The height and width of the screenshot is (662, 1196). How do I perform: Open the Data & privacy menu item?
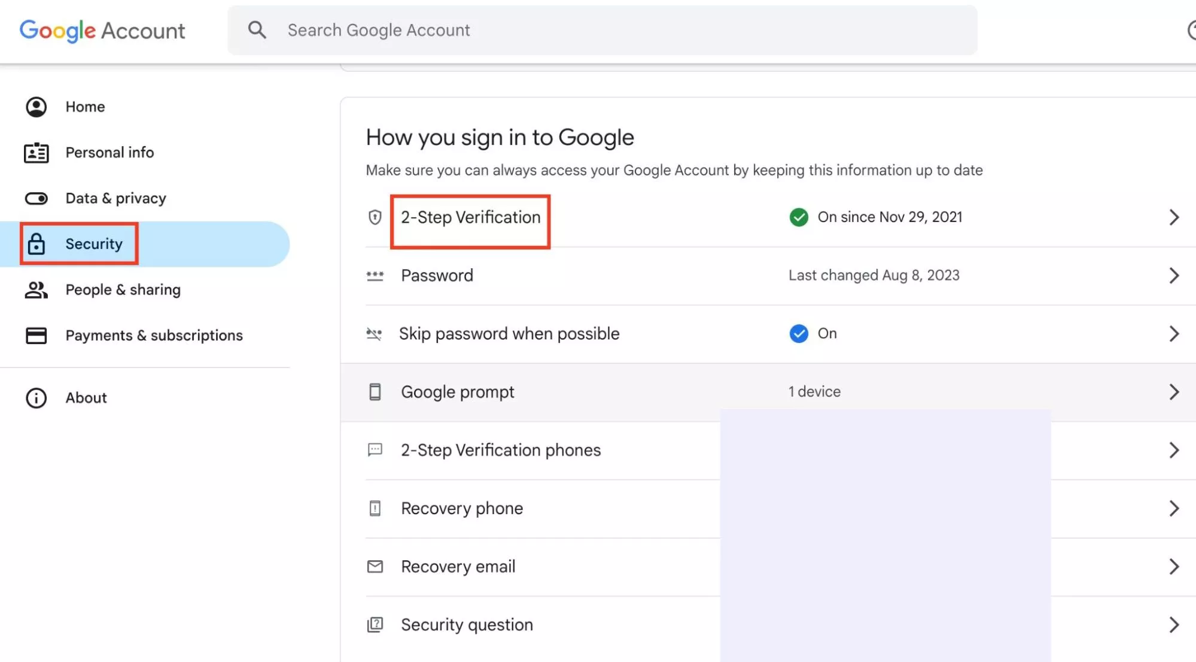coord(115,198)
